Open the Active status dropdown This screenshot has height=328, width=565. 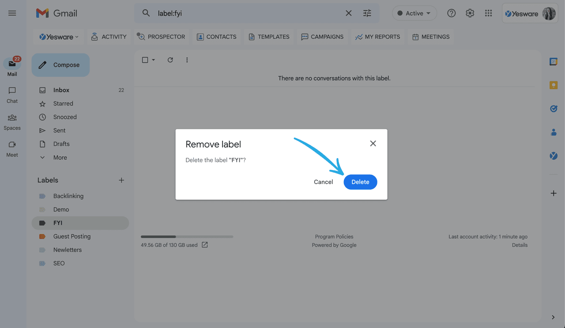tap(414, 13)
